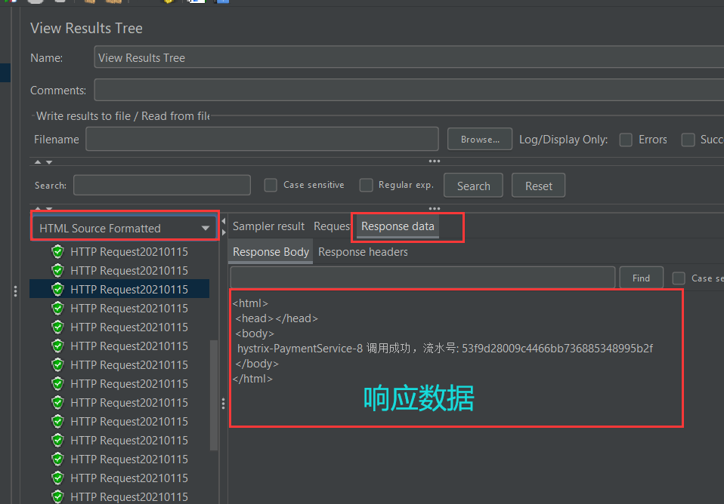Click the downward expand arrow below Filename label

49,162
